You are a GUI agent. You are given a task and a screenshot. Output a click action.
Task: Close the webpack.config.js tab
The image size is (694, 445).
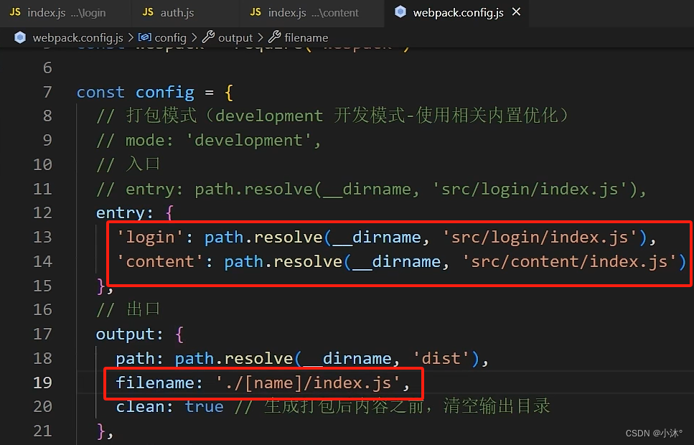[516, 12]
